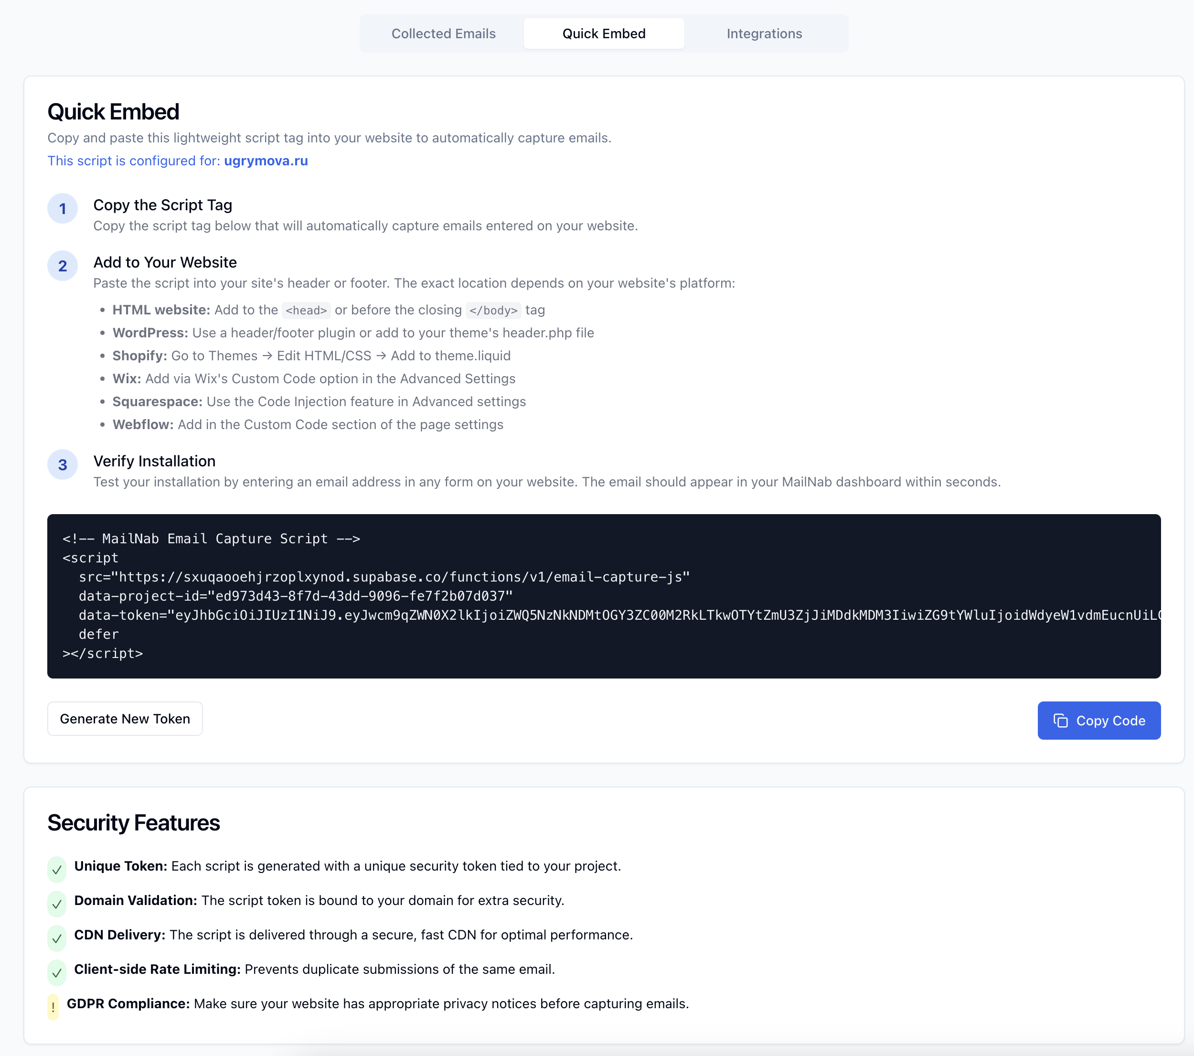
Task: Click the GDPR Compliance warning exclamation icon
Action: (53, 1007)
